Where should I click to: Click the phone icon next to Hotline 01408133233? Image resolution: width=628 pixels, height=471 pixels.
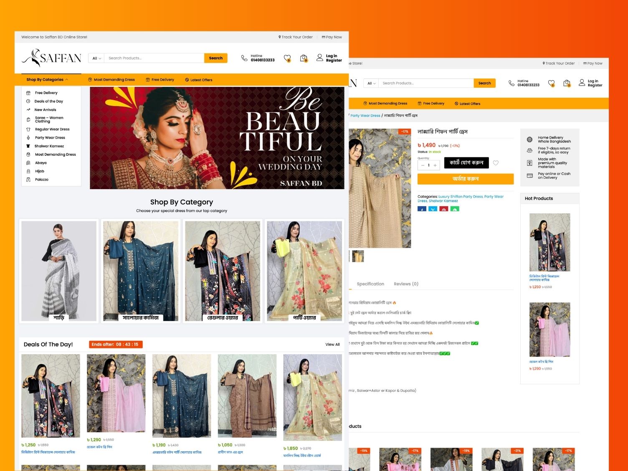[244, 58]
